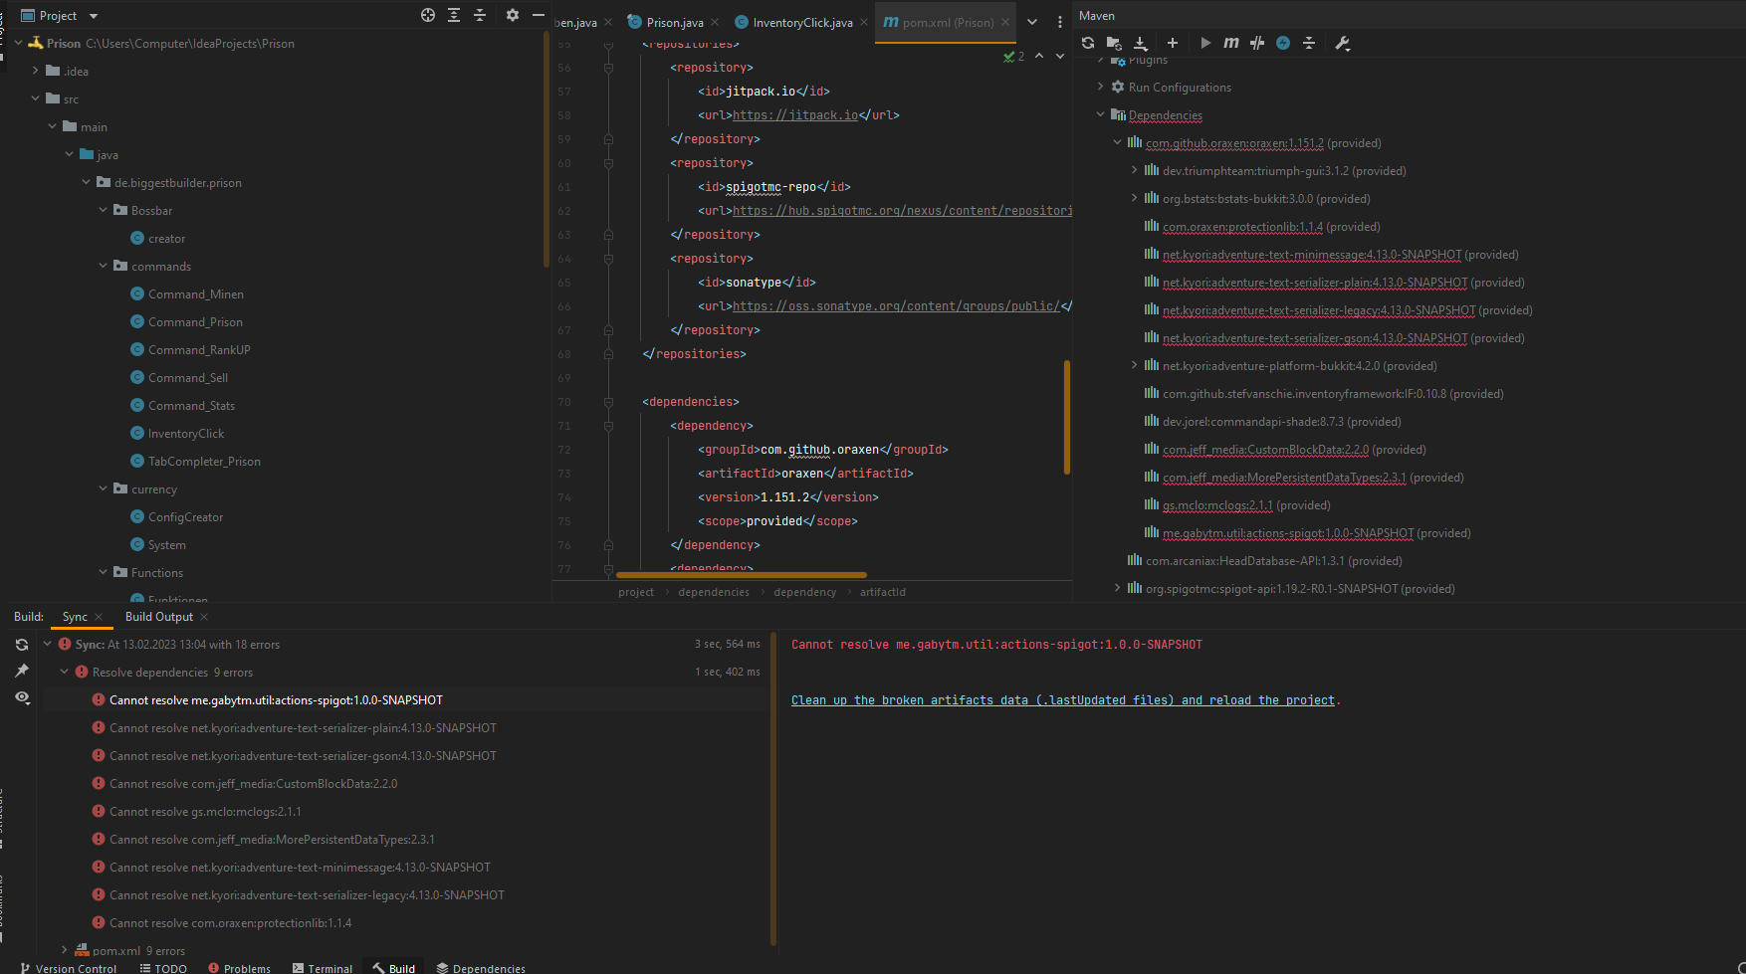
Task: Open TabCompleter_Prison class
Action: pyautogui.click(x=204, y=462)
